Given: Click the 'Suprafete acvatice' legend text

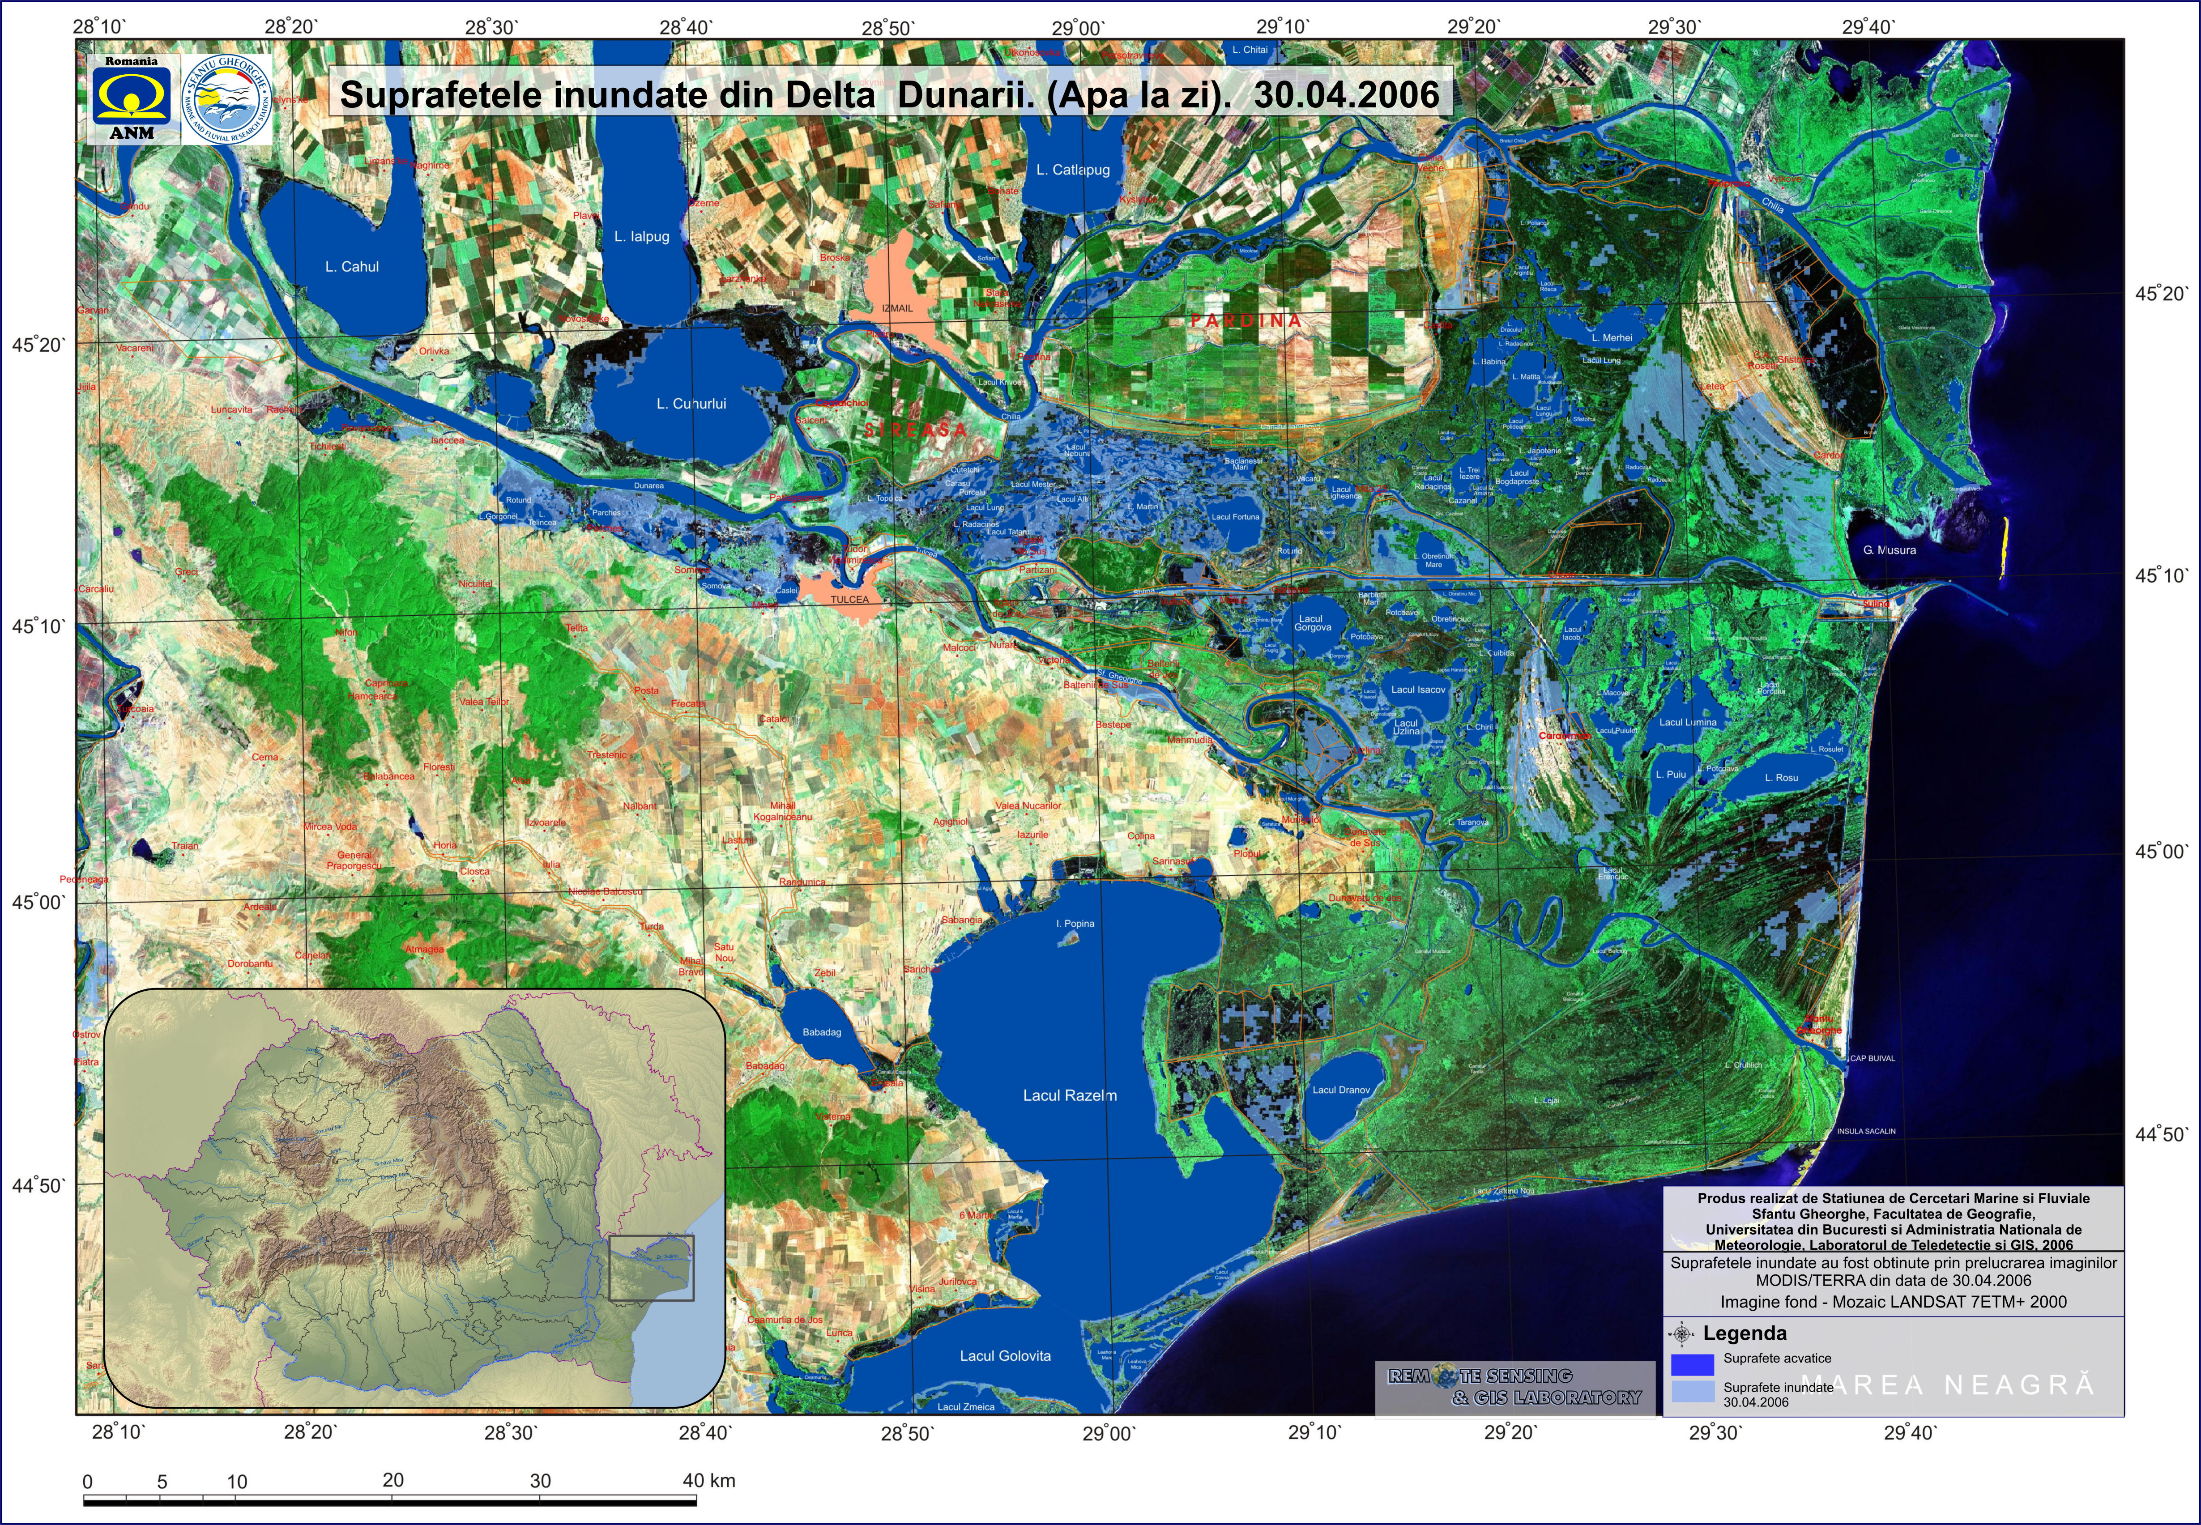Looking at the screenshot, I should 1778,1358.
